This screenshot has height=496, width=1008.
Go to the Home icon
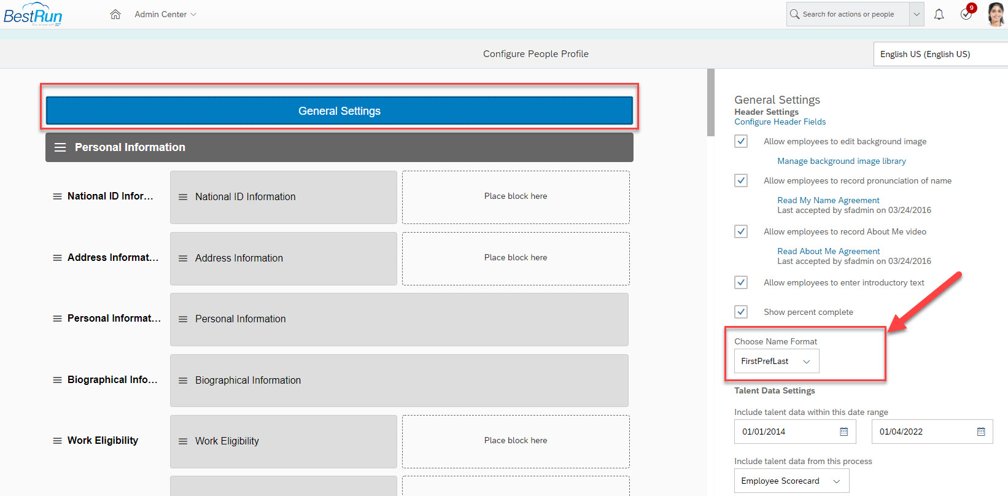[x=115, y=14]
